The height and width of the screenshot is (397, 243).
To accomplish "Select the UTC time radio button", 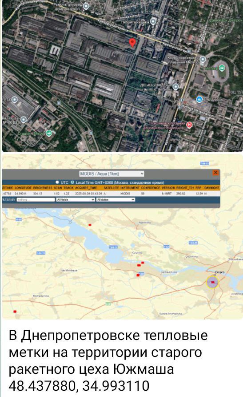I will [57, 182].
